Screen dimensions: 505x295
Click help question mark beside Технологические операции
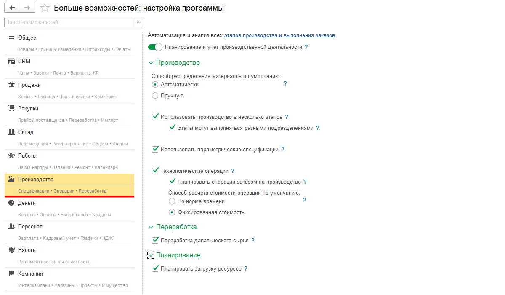(x=233, y=171)
